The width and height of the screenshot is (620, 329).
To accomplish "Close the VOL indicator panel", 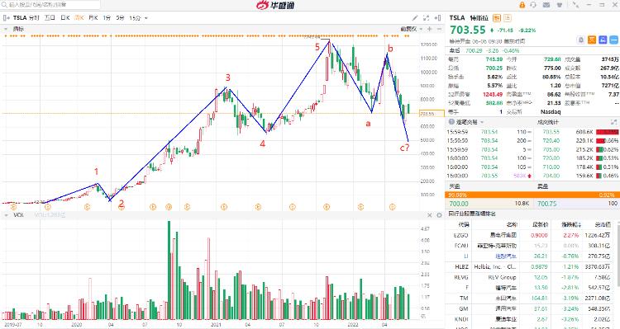I will [430, 215].
